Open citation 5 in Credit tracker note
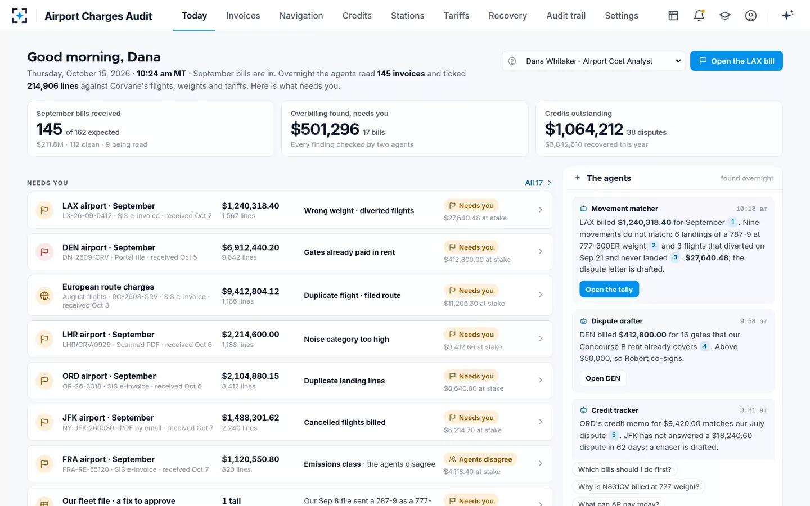810x506 pixels. [x=614, y=435]
